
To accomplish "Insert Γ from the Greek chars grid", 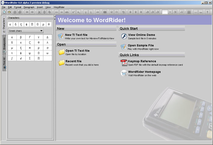I will [30, 37].
